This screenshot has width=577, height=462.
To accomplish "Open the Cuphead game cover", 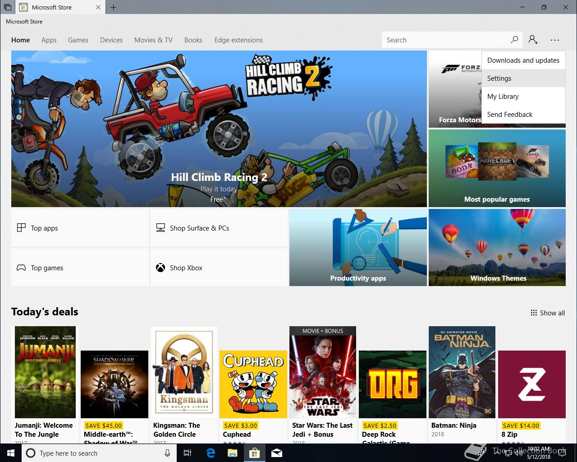I will (253, 384).
